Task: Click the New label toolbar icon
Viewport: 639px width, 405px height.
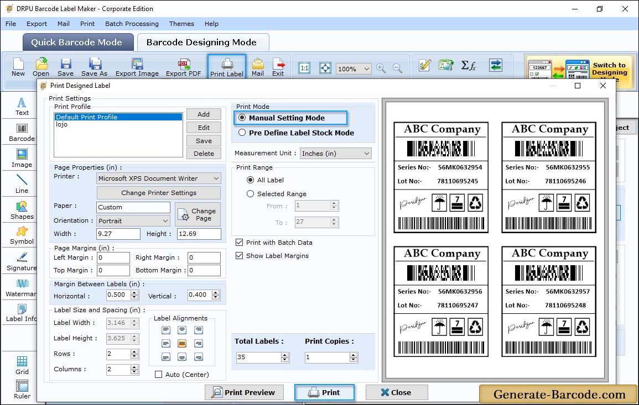Action: [18, 67]
